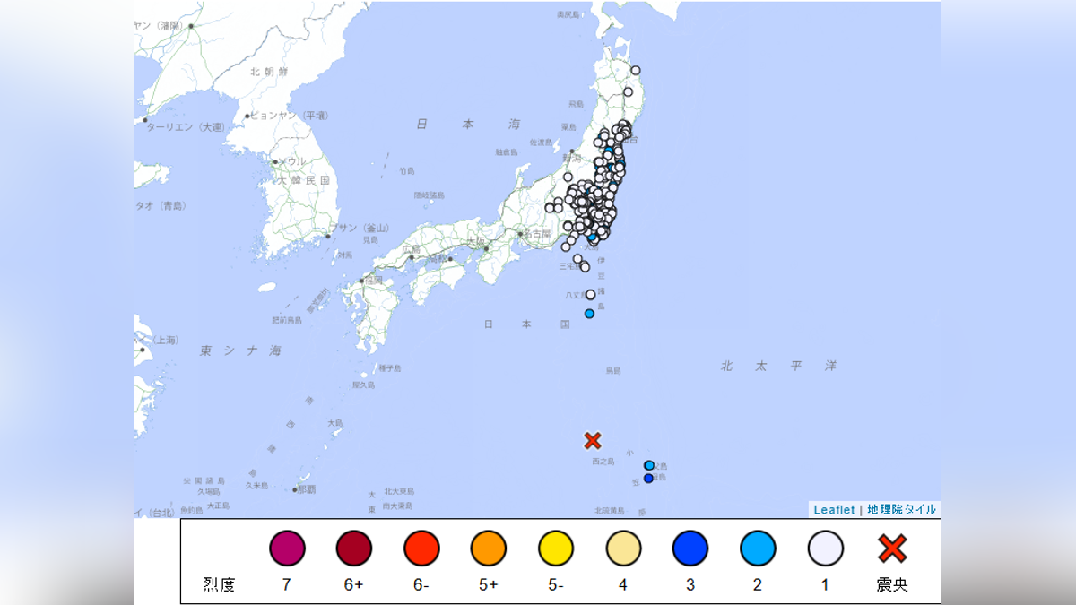1076x605 pixels.
Task: Click the white intensity marker at 八丈島
Action: pos(590,294)
